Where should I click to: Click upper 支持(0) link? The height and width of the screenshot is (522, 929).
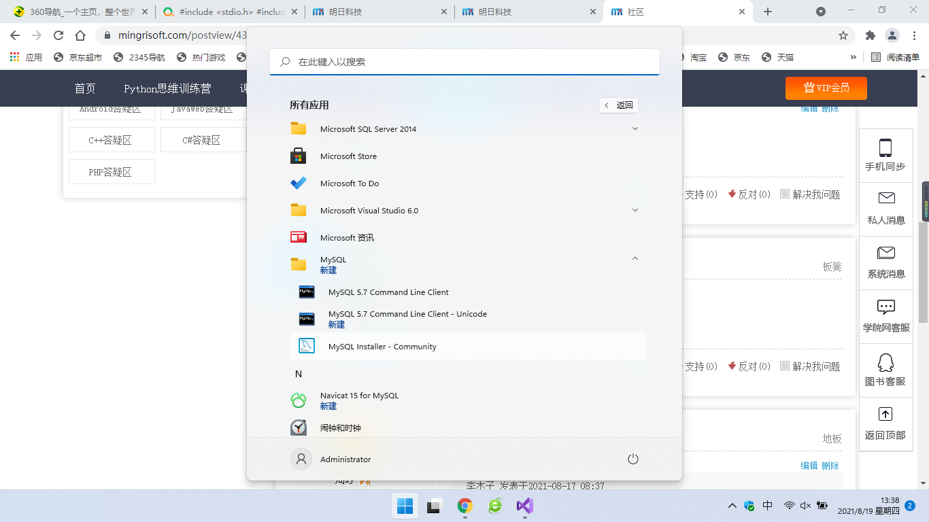point(700,194)
